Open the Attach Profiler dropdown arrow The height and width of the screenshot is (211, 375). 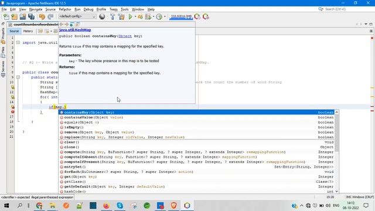click(x=165, y=17)
